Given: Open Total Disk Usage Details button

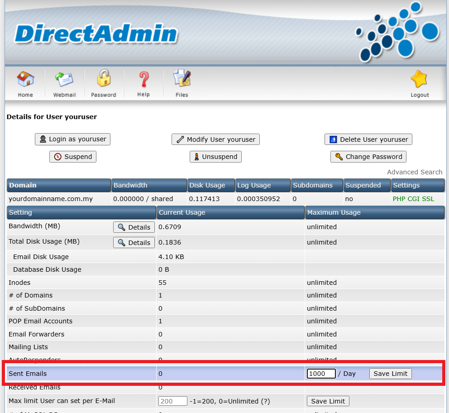Looking at the screenshot, I should 134,243.
